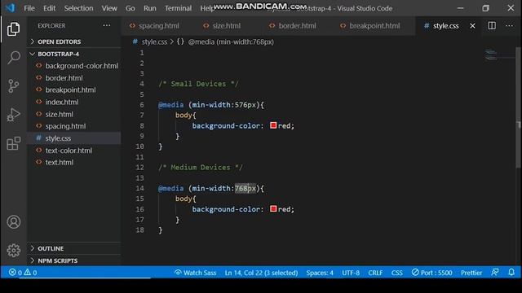
Task: Click the Medium Devices comment on line 12
Action: tap(201, 167)
